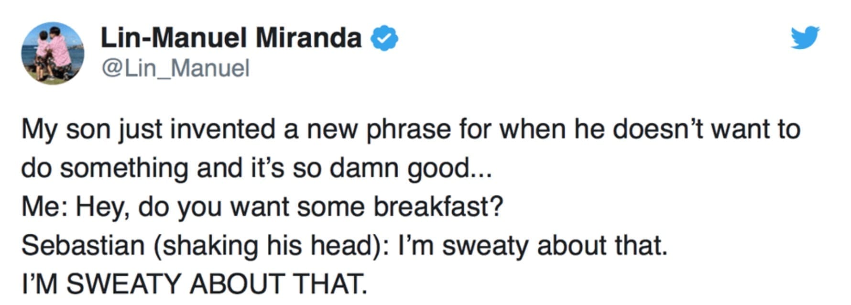Click the word "damn" in the tweet
Viewport: 851px width, 305px height.
tap(364, 168)
